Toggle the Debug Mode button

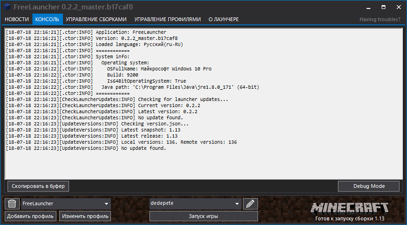(x=368, y=186)
